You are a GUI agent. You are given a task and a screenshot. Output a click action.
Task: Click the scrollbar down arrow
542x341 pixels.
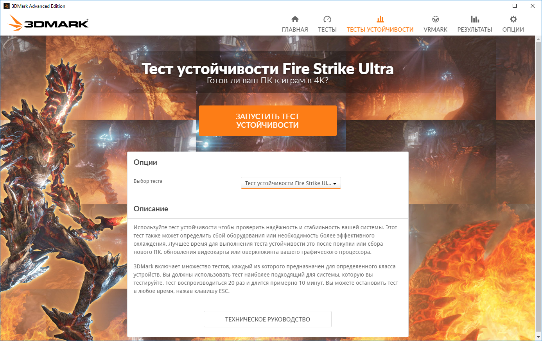pos(538,337)
